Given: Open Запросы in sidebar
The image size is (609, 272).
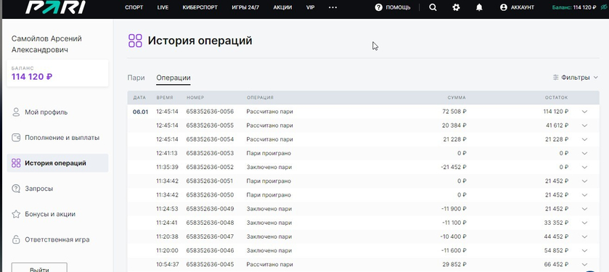Looking at the screenshot, I should point(39,189).
